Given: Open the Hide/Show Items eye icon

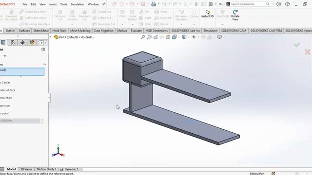Looking at the screenshot, I should pyautogui.click(x=194, y=37).
